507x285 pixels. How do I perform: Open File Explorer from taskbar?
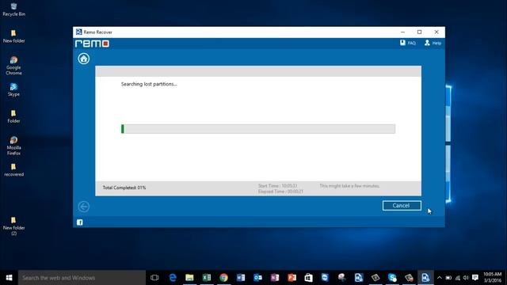pos(189,278)
